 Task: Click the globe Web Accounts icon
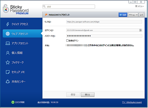click(x=8, y=34)
